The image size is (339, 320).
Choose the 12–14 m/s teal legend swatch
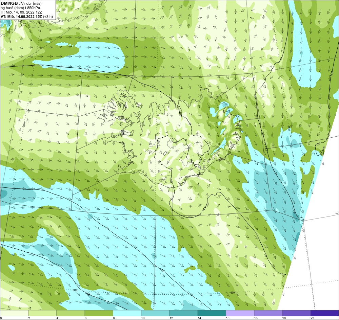click(x=183, y=313)
